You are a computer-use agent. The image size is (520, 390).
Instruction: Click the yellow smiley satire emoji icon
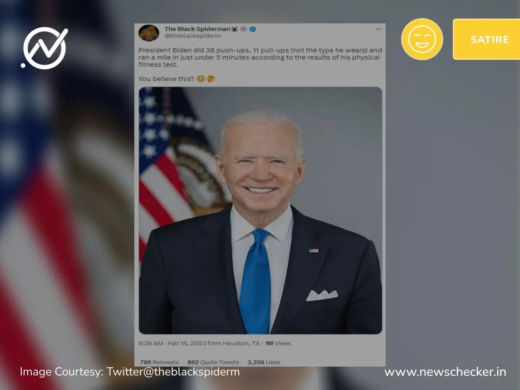point(422,39)
